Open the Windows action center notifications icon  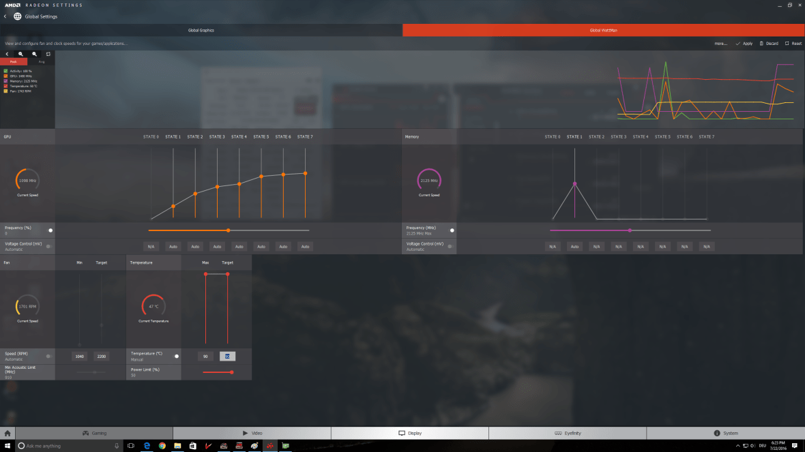795,446
